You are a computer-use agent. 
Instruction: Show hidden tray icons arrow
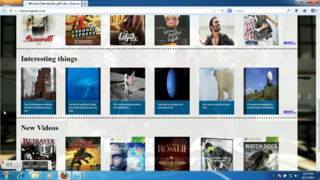pos(274,176)
